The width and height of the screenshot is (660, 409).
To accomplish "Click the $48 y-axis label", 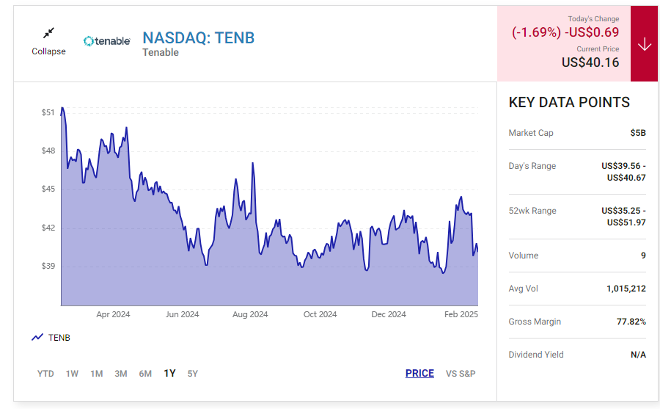I will pyautogui.click(x=48, y=151).
